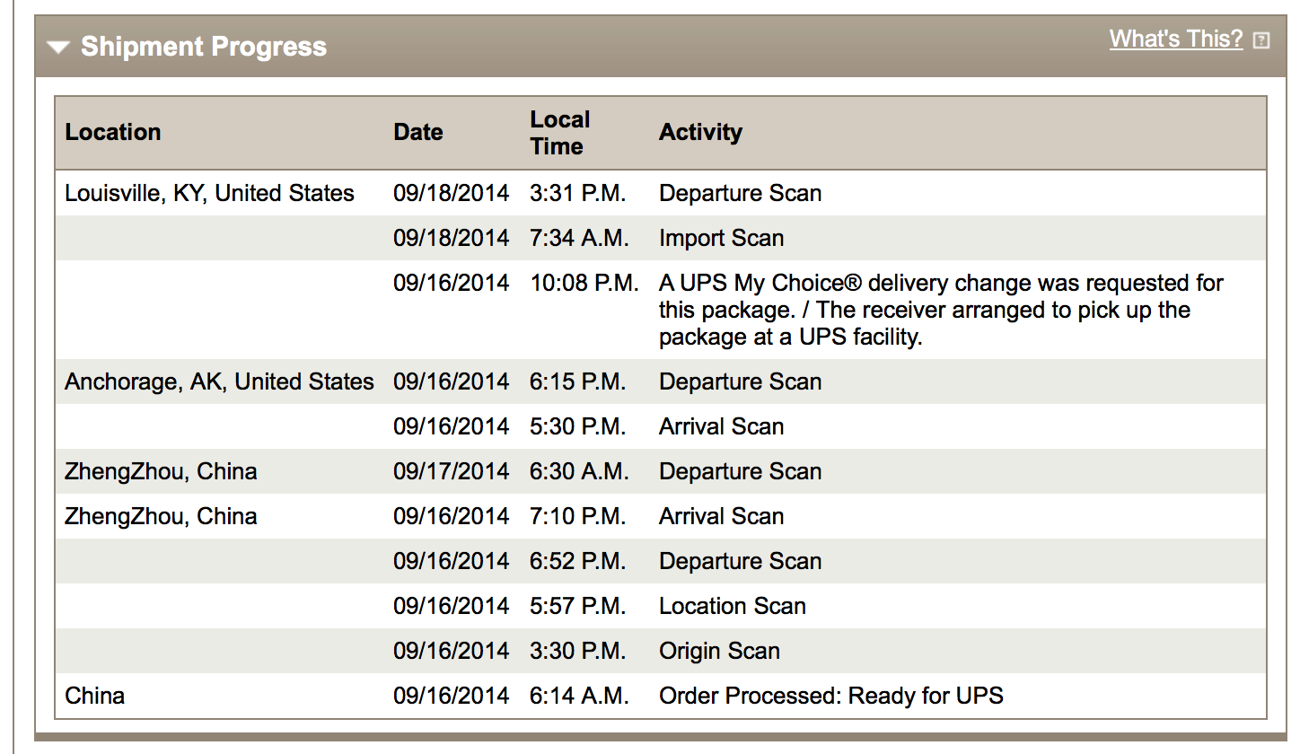Click the Shipment Progress heading title
Viewport: 1300px width, 754px height.
click(204, 47)
